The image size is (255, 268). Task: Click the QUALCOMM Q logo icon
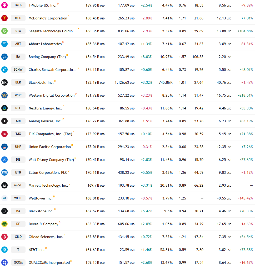pos(4,262)
